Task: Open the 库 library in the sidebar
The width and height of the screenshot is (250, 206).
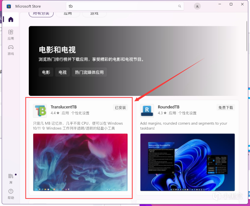Action: coord(11,179)
